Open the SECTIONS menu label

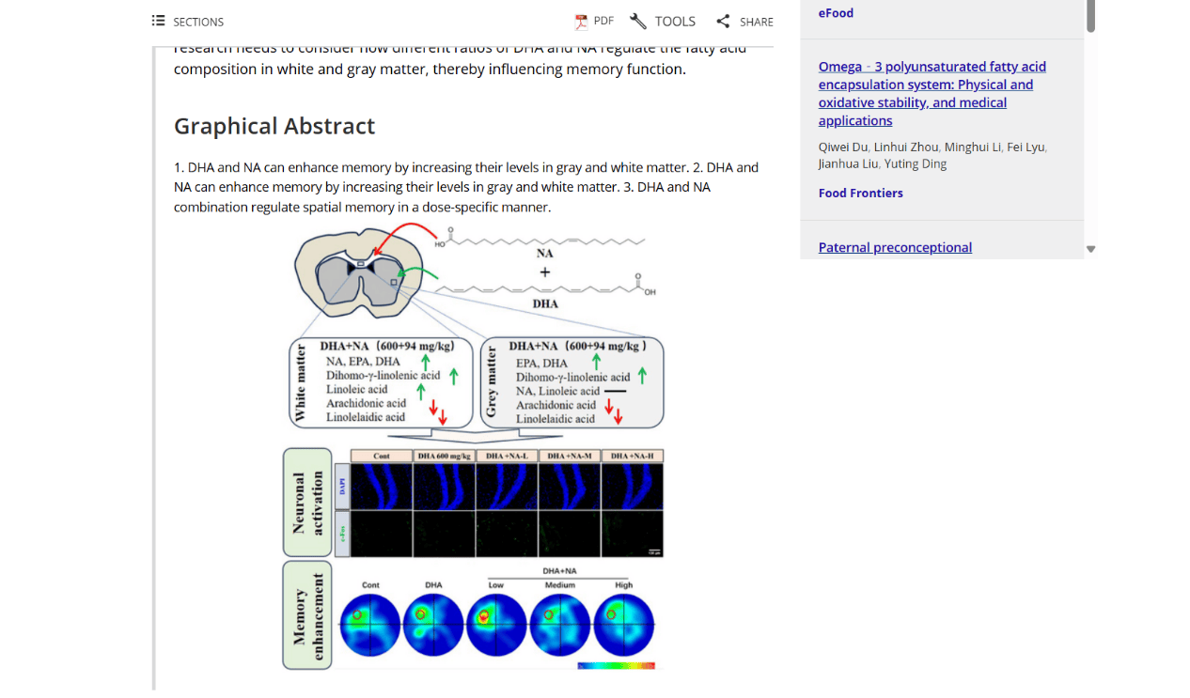198,22
